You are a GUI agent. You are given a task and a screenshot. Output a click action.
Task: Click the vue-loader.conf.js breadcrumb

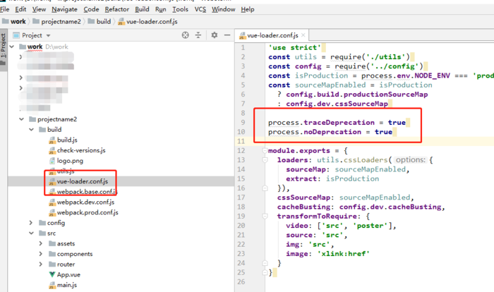tap(147, 21)
